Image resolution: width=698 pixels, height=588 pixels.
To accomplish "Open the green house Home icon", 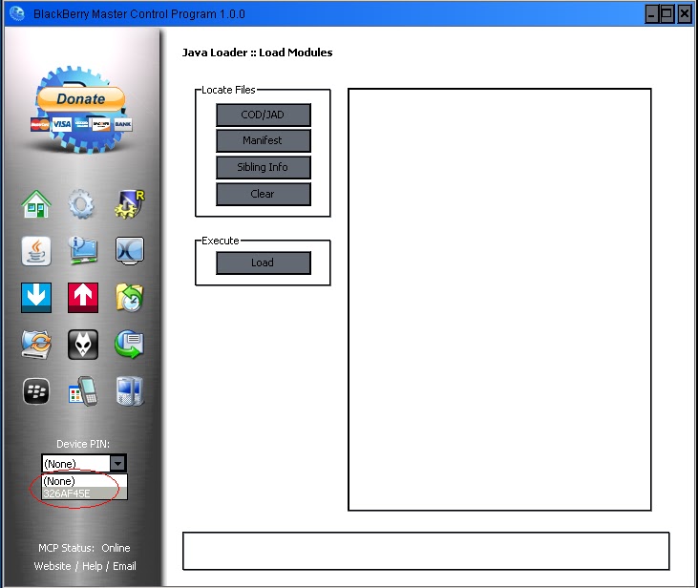I will coord(36,204).
